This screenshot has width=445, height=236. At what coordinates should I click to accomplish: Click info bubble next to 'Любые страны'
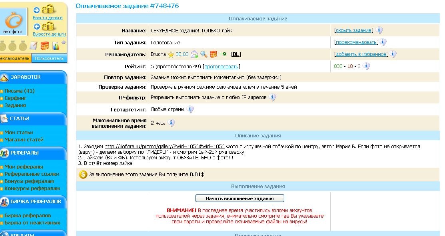[x=190, y=109]
